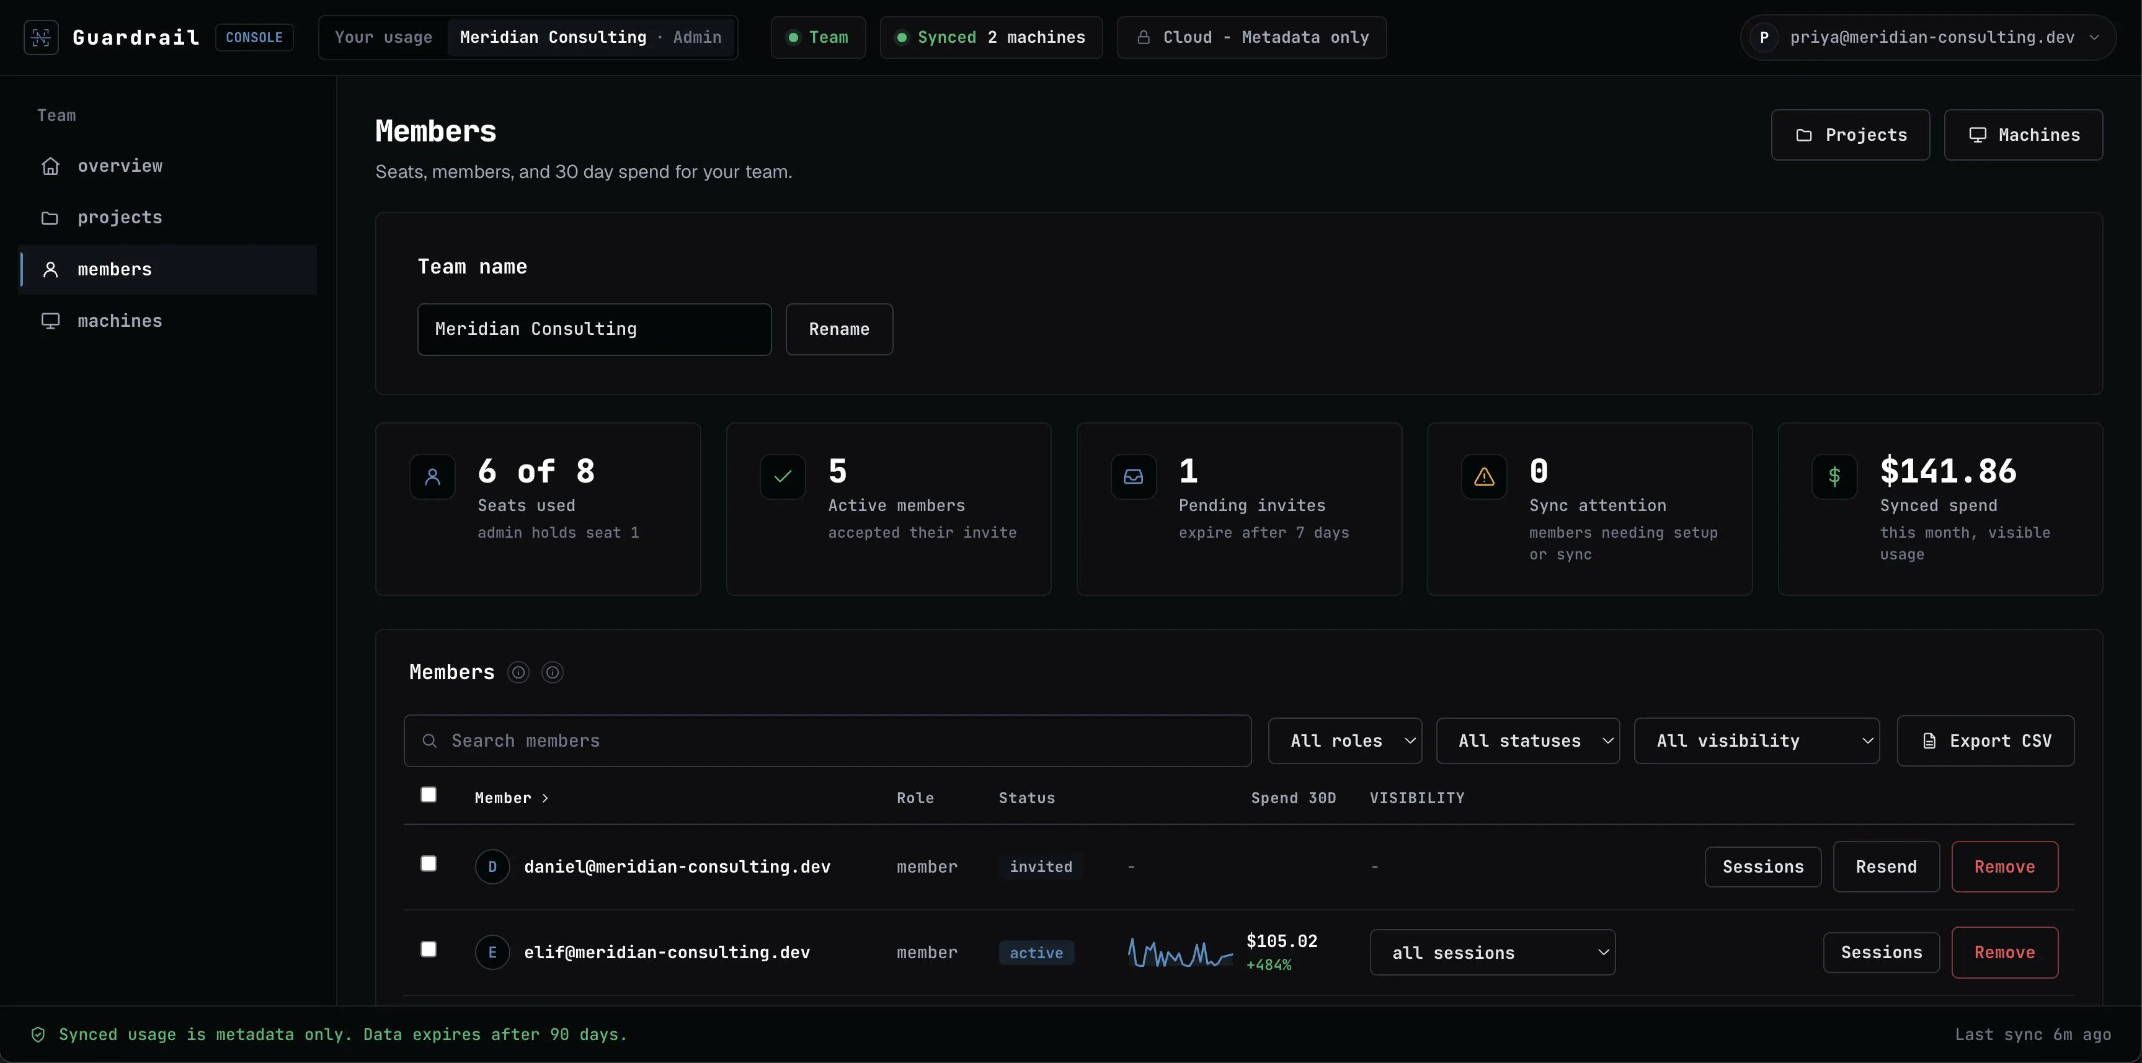This screenshot has width=2142, height=1063.
Task: Switch to the Your usage tab
Action: pyautogui.click(x=383, y=37)
